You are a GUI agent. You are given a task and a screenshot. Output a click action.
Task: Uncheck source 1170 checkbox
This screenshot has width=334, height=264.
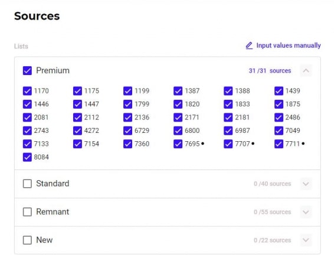click(27, 91)
